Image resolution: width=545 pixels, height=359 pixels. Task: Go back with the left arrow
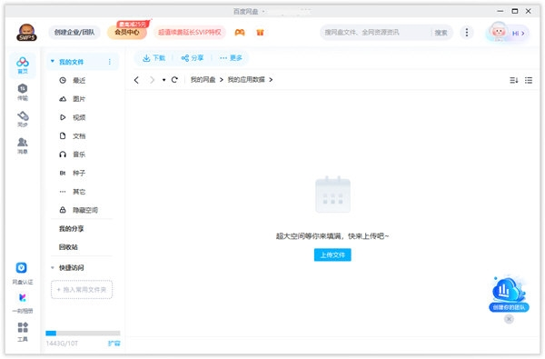click(x=136, y=80)
